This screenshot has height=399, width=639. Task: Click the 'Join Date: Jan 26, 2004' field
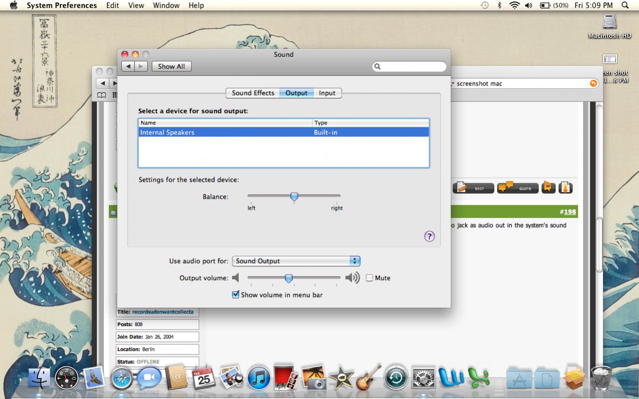(157, 337)
